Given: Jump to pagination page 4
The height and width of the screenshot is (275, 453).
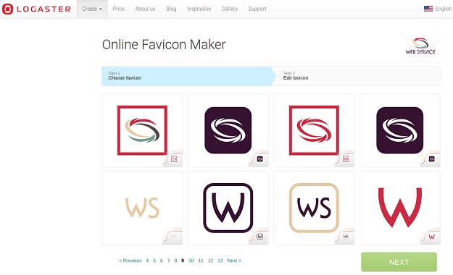Looking at the screenshot, I should [x=147, y=261].
